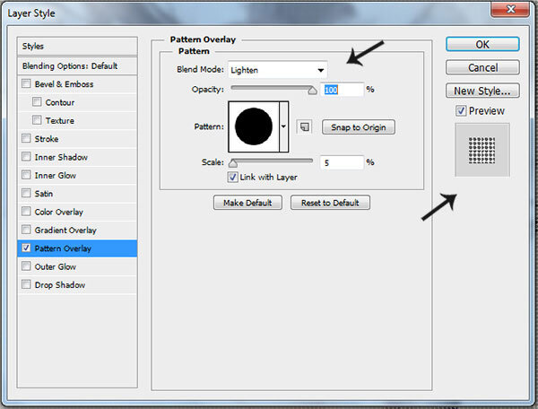Viewport: 538px width, 409px height.
Task: Click the Opacity slider handle
Action: (x=312, y=91)
